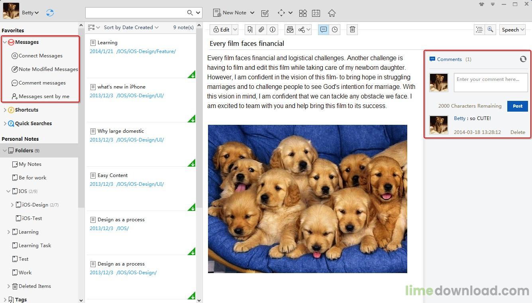Open the Sort by Date Created dropdown
Viewport: 532px width, 303px height.
131,28
